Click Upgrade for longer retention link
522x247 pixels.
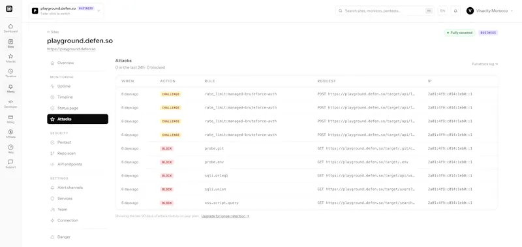point(225,216)
